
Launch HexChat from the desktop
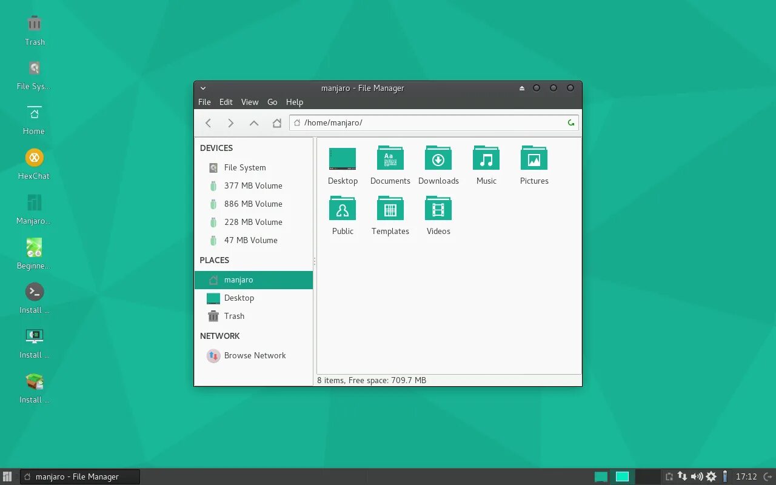[x=34, y=162]
